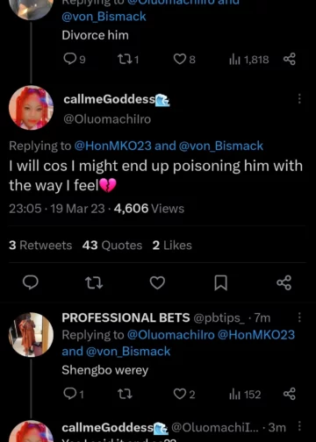Like the main tweet with heart icon
The width and height of the screenshot is (316, 442).
tap(157, 282)
